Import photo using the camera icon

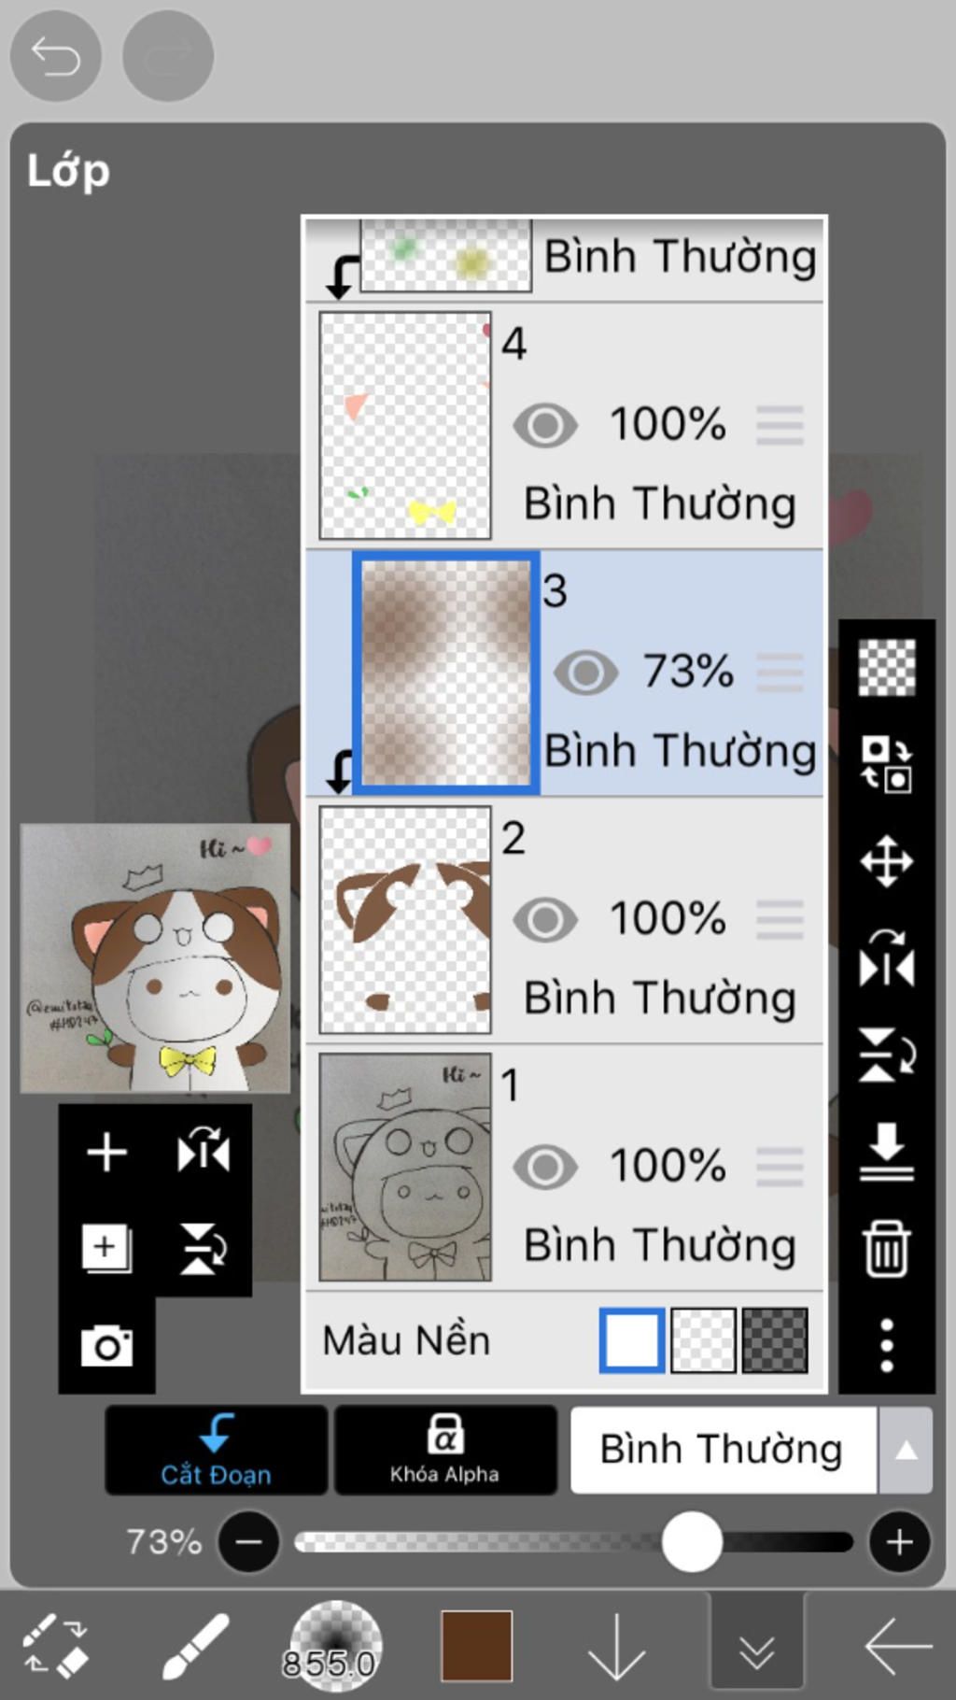tap(106, 1346)
